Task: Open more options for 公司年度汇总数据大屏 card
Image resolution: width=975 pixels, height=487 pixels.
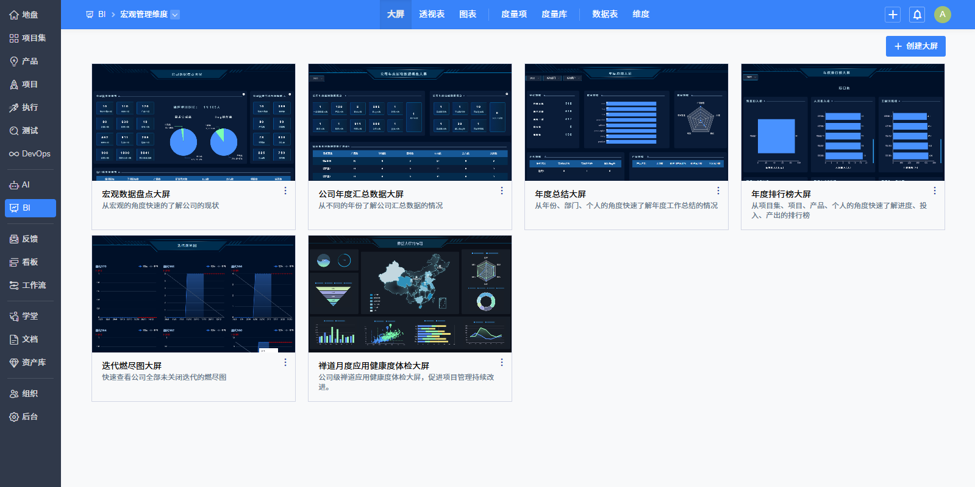Action: (501, 191)
